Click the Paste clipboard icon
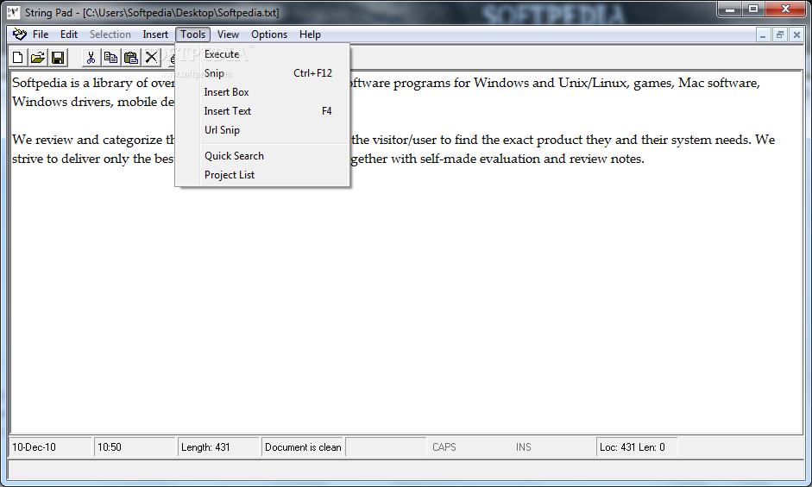The height and width of the screenshot is (487, 812). [131, 58]
